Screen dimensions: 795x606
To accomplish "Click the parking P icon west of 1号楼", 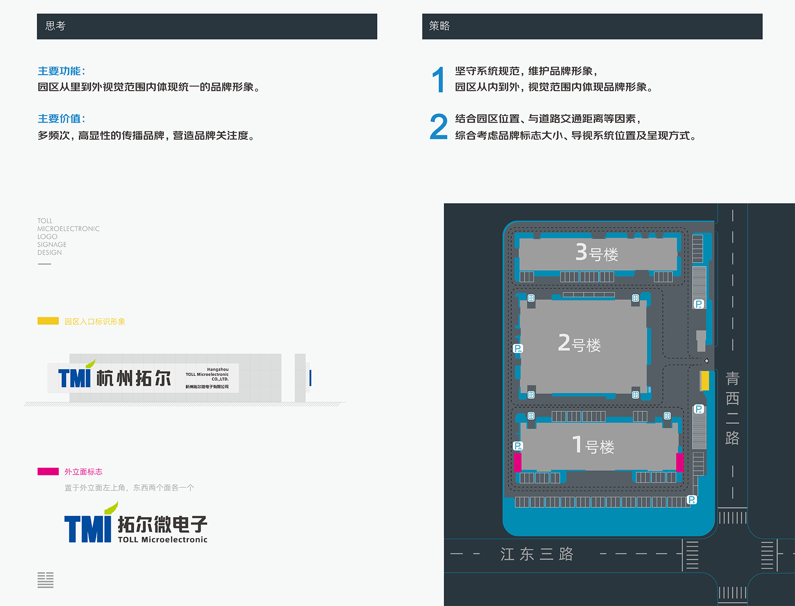I will 518,446.
